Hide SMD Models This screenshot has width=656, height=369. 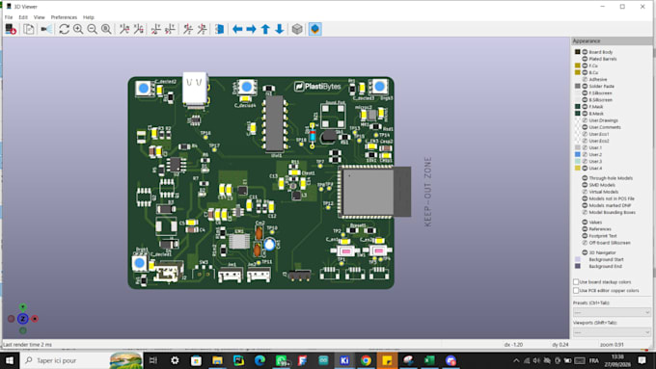point(585,185)
